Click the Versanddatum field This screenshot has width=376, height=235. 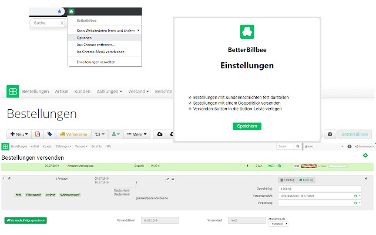tap(160, 220)
